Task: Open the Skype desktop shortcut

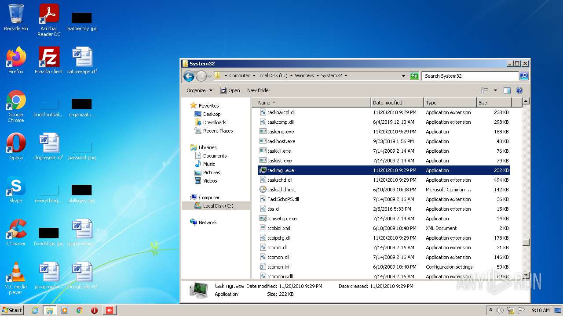Action: tap(16, 190)
